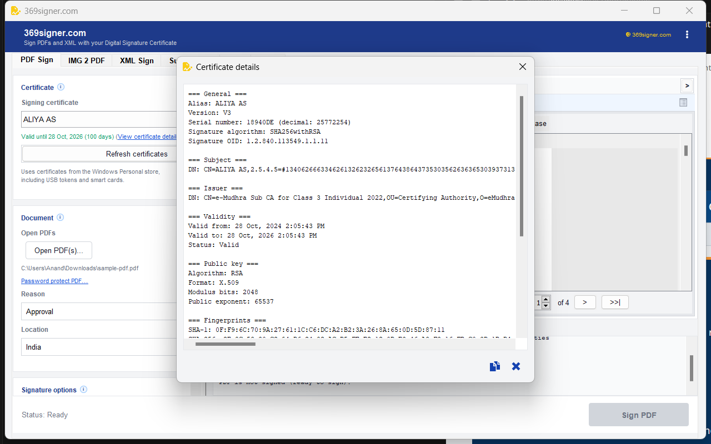The width and height of the screenshot is (711, 444).
Task: Increase page number with the spinner up arrow
Action: tap(545, 299)
